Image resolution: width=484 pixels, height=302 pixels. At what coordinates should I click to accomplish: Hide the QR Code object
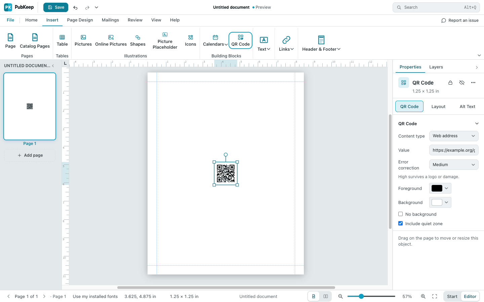[462, 83]
